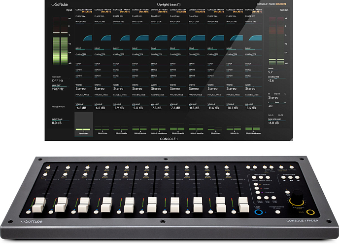
Task: Adjust the Output section Drive slider showing 5.7
Action: [277, 70]
